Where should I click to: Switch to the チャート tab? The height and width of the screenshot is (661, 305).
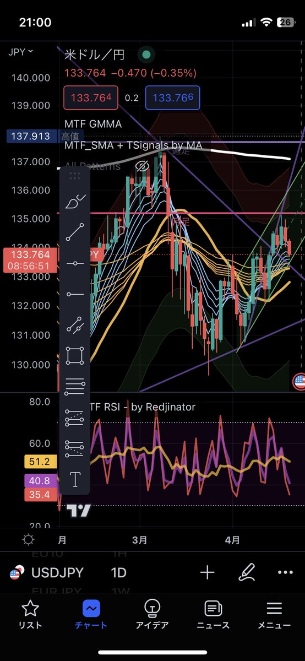(91, 615)
